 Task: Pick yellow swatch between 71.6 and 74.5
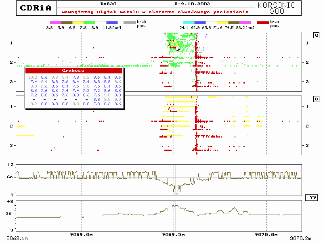click(223, 23)
